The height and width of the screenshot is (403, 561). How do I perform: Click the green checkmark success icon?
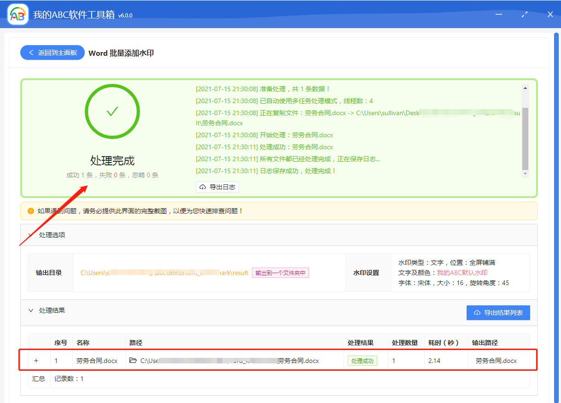pyautogui.click(x=112, y=111)
